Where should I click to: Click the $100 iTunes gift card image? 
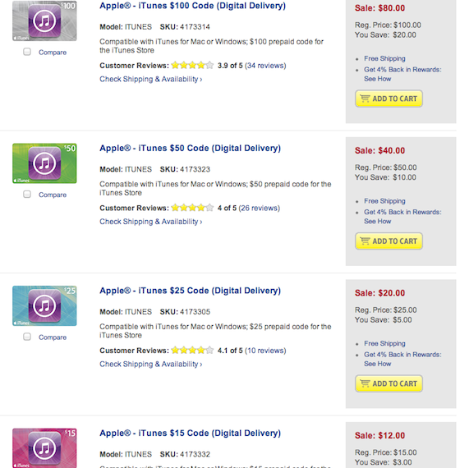point(44,21)
